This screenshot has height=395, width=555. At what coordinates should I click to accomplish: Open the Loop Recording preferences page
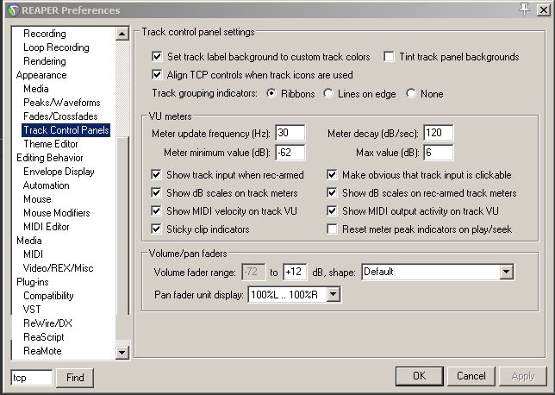tap(56, 47)
